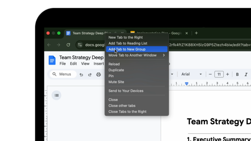This screenshot has height=141, width=251.
Task: Click the redo arrow in toolbar
Action: pyautogui.click(x=90, y=74)
